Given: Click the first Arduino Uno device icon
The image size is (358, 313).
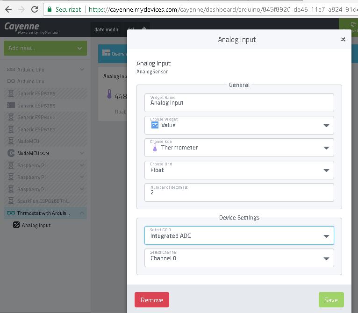Looking at the screenshot, I should (11, 70).
